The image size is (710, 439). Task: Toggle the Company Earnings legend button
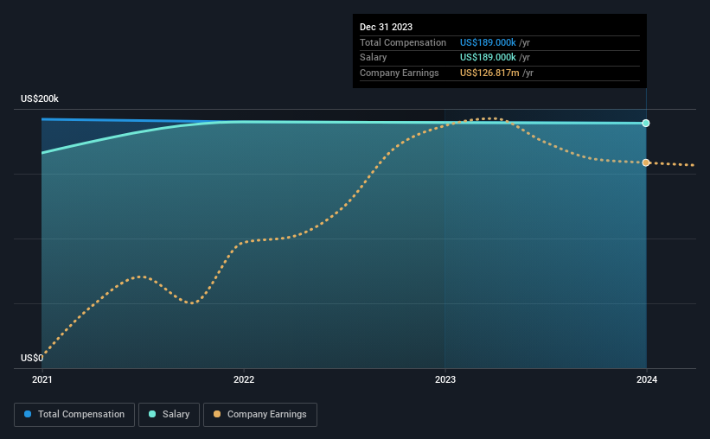[260, 414]
